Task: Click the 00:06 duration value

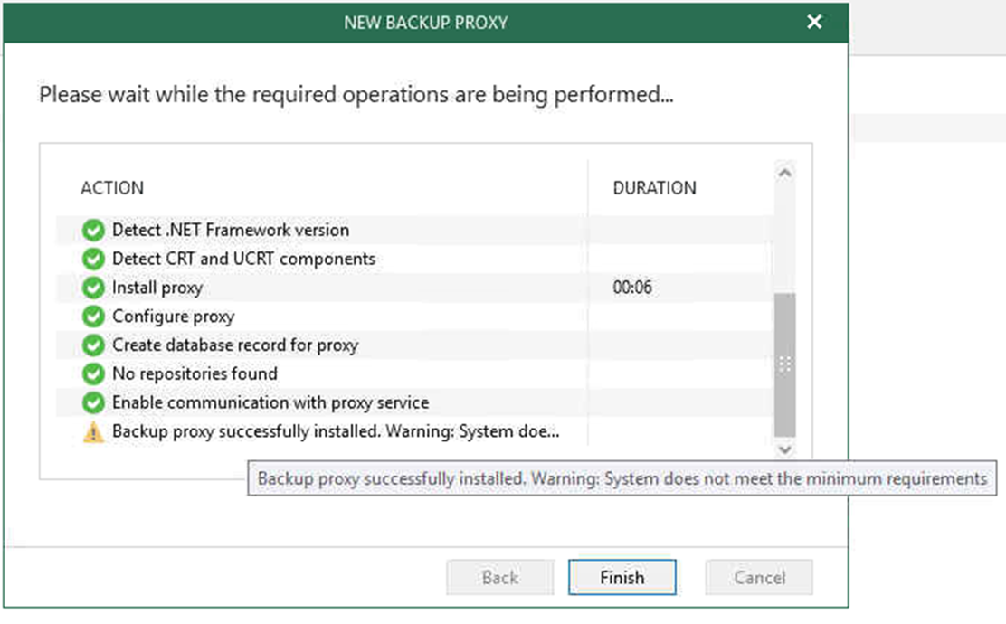Action: point(632,288)
